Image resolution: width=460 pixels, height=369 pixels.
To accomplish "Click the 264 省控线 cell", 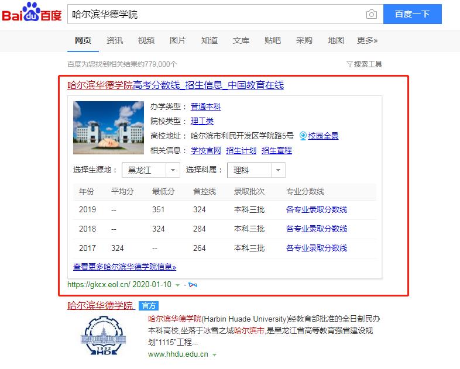I will pos(199,249).
